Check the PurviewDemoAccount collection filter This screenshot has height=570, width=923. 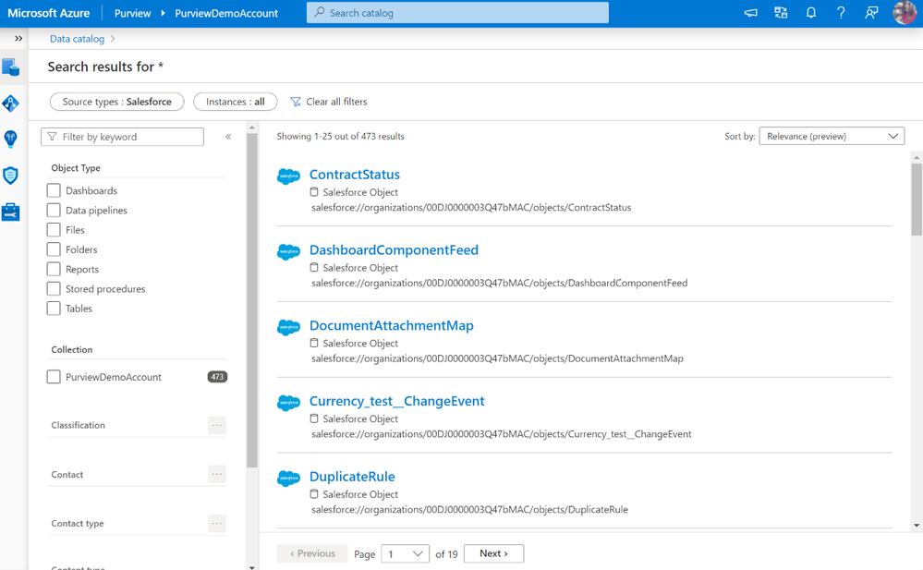tap(54, 377)
